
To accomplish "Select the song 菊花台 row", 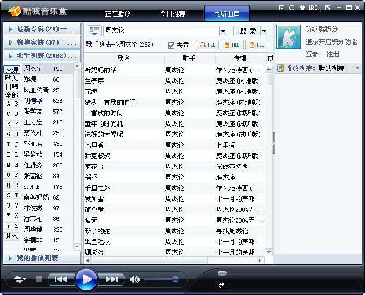I will pos(174,167).
